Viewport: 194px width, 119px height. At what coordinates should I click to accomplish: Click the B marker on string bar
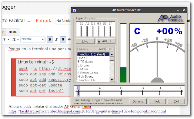tap(160, 91)
